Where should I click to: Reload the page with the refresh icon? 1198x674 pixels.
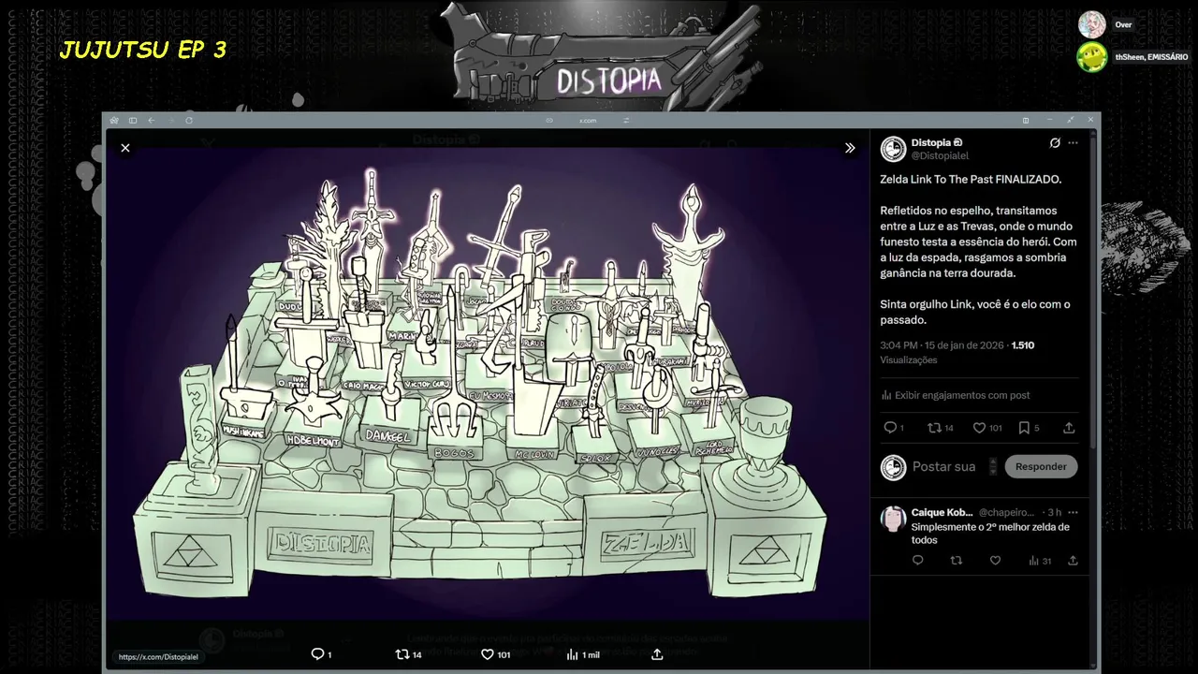coord(189,120)
